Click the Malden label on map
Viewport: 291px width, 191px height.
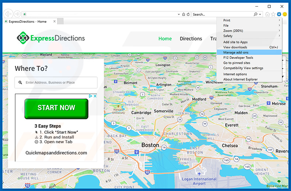tap(241, 113)
